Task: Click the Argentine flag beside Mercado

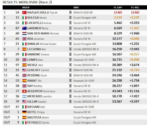Action: tap(24, 96)
